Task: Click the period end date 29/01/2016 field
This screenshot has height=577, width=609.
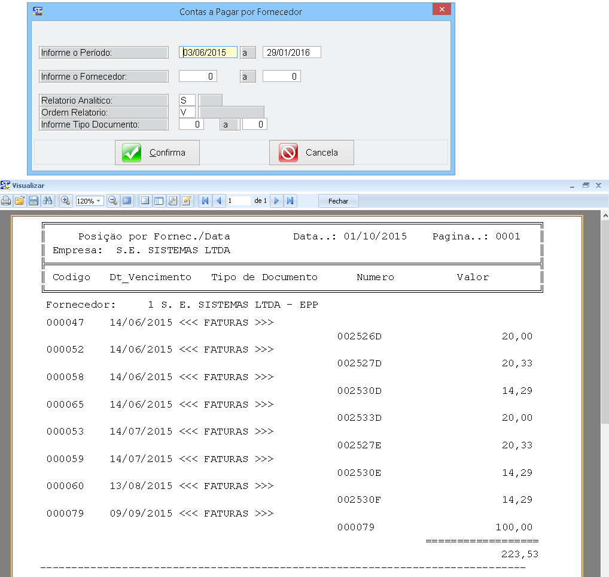Action: coord(291,53)
